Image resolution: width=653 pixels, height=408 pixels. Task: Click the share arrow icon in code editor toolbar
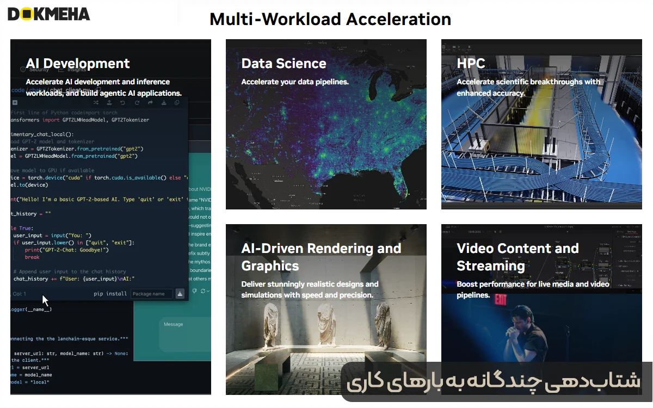click(150, 102)
